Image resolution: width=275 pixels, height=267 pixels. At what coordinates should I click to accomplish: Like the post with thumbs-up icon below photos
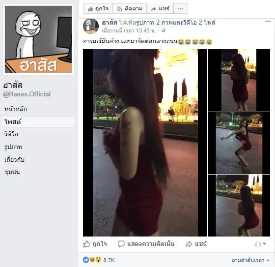coord(86,244)
